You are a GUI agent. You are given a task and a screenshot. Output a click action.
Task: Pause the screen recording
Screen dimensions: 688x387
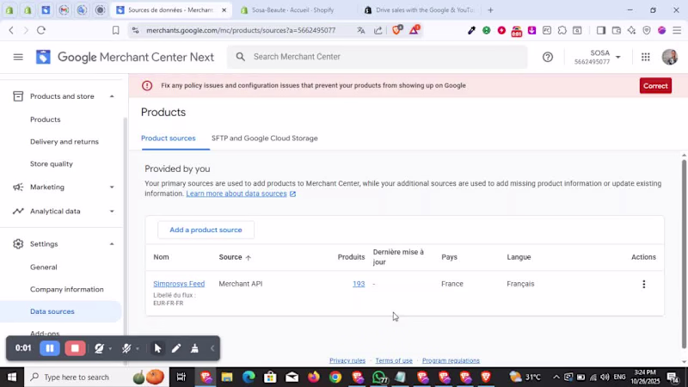[50, 348]
